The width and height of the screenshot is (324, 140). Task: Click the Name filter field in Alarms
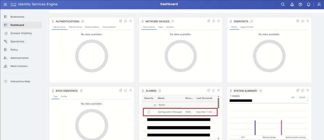170,105
